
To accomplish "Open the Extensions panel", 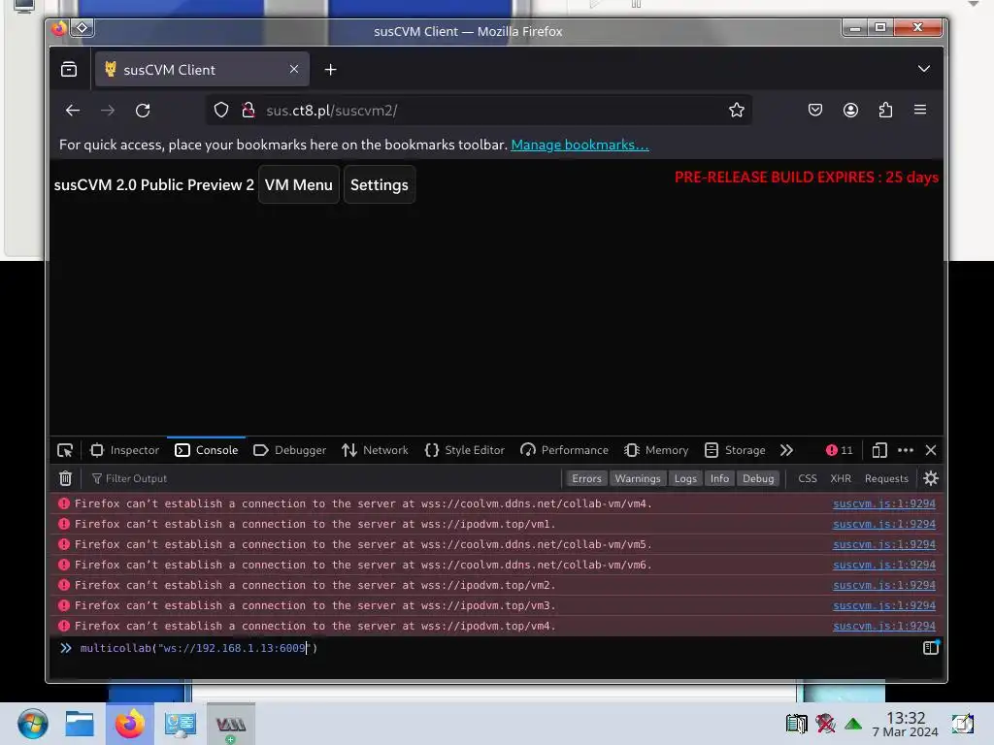I will tap(885, 111).
